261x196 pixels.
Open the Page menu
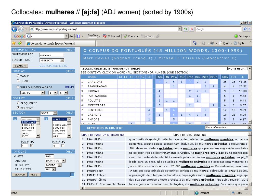pos(225,43)
